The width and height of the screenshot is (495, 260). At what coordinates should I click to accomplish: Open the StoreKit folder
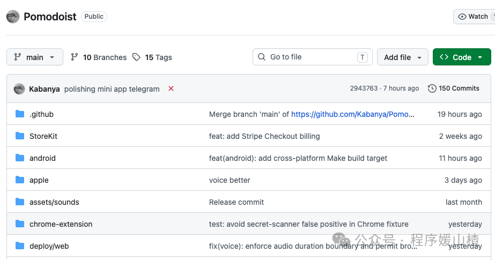(x=43, y=136)
